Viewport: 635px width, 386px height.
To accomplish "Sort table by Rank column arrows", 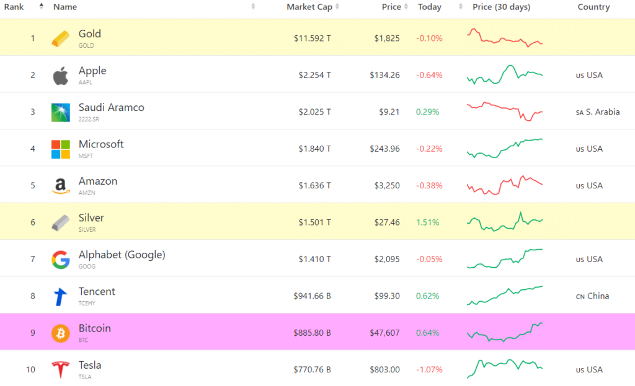I will 41,7.
